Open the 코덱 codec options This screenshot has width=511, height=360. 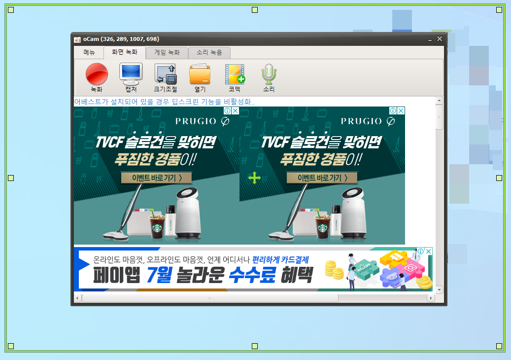235,77
